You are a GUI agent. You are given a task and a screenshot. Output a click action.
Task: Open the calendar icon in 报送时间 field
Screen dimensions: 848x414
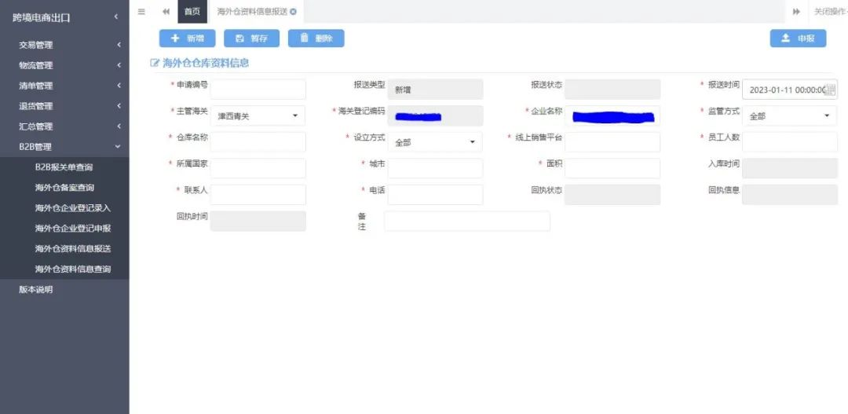(x=831, y=90)
